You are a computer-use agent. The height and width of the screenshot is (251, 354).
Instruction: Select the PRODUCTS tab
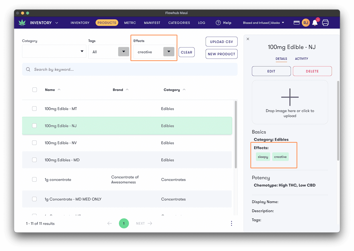(107, 23)
